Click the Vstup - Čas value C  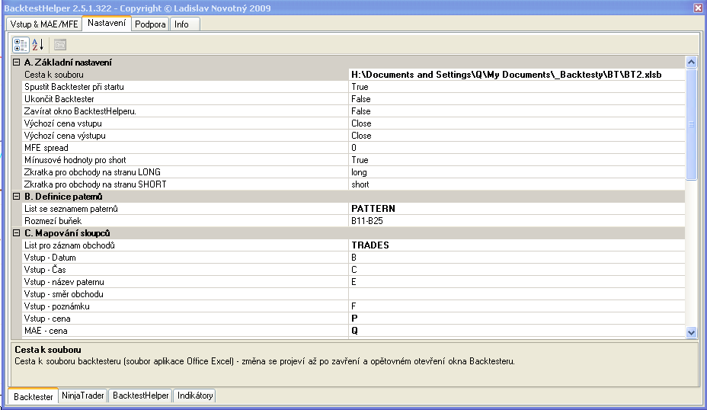point(517,269)
